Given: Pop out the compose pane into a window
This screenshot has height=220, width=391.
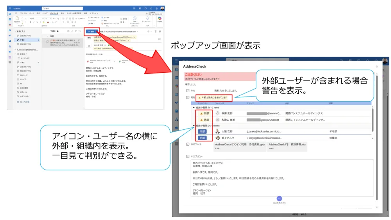Looking at the screenshot, I should (x=160, y=32).
